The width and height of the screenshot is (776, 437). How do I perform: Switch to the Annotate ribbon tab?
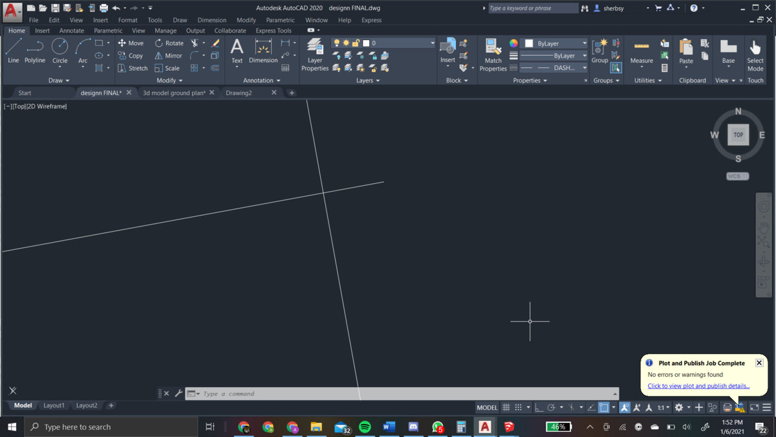[71, 30]
